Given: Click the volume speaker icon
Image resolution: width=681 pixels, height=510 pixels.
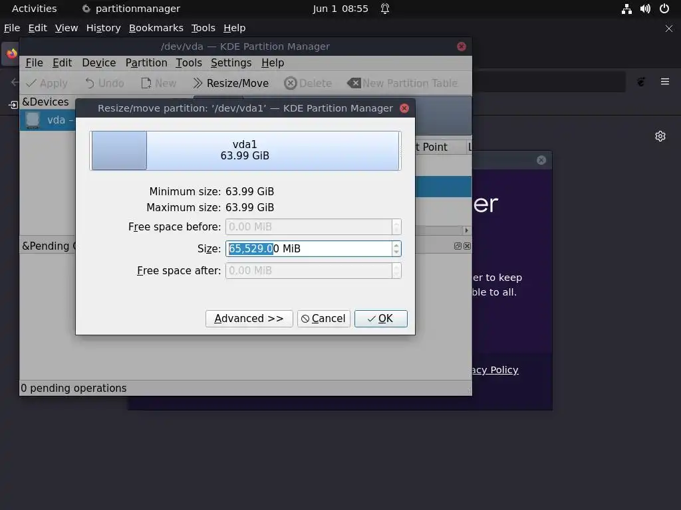Looking at the screenshot, I should point(645,9).
